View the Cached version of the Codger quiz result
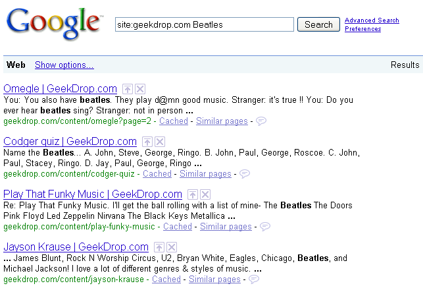 point(157,174)
